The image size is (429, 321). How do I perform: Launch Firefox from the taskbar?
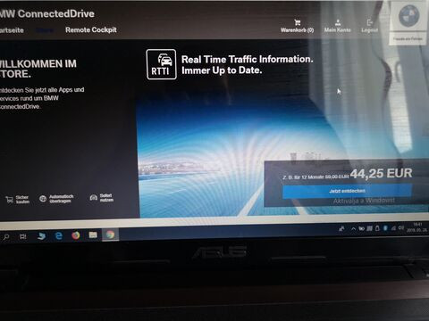[76, 235]
